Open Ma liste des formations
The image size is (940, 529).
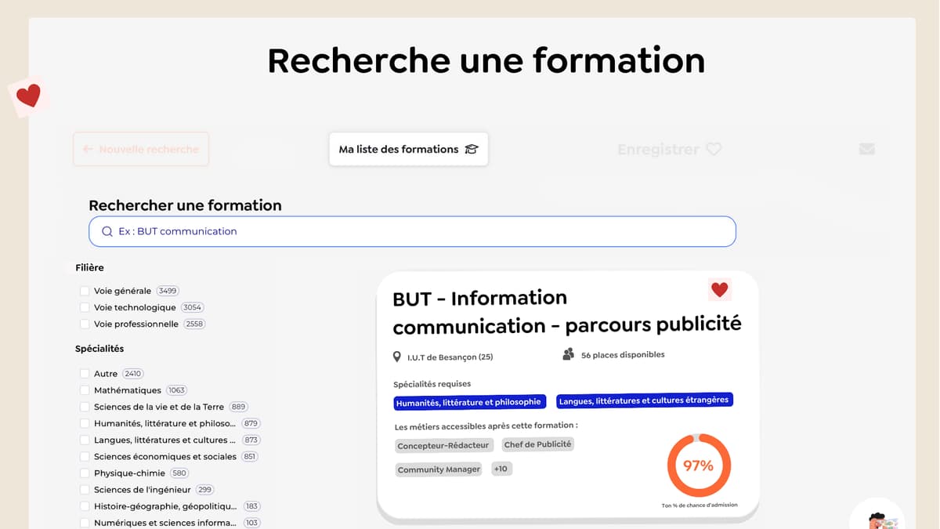tap(407, 149)
